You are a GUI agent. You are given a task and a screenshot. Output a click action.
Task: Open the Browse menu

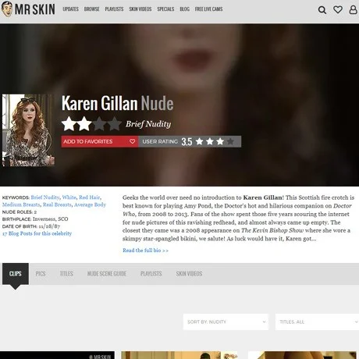91,9
